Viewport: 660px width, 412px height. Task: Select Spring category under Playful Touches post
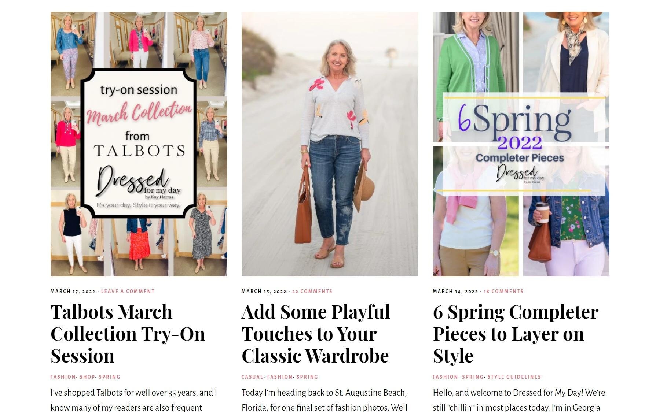307,377
